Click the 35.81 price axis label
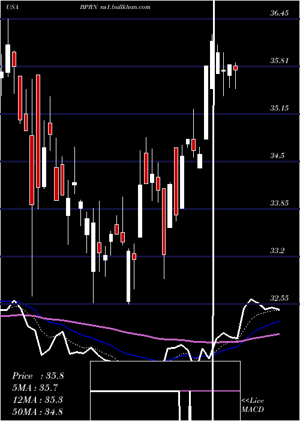The height and width of the screenshot is (421, 300). coord(279,61)
